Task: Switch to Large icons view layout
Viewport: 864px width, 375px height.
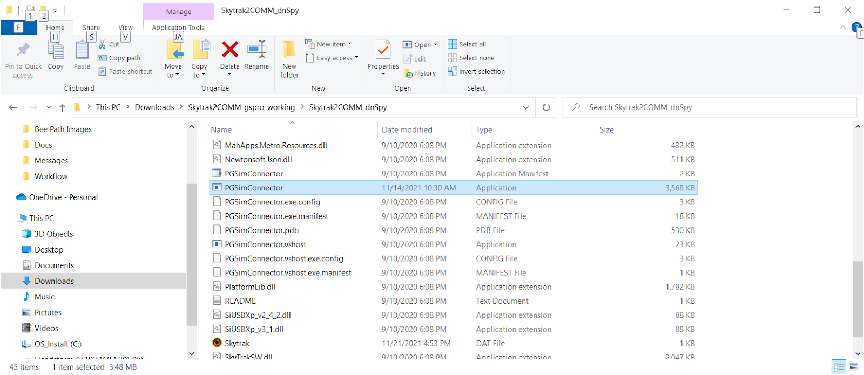Action: [853, 367]
